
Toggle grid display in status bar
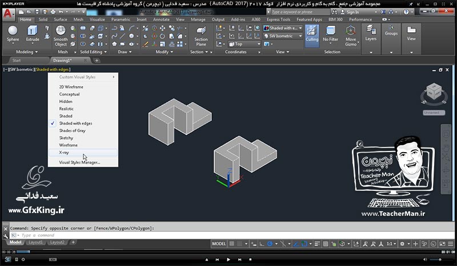(x=231, y=244)
